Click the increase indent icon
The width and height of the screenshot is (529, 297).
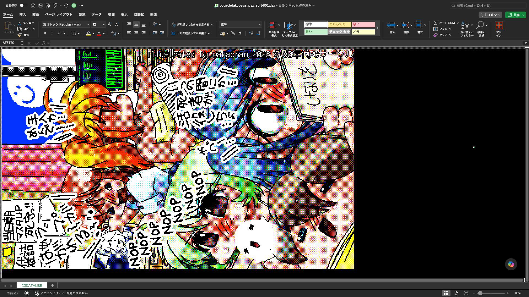tap(162, 33)
